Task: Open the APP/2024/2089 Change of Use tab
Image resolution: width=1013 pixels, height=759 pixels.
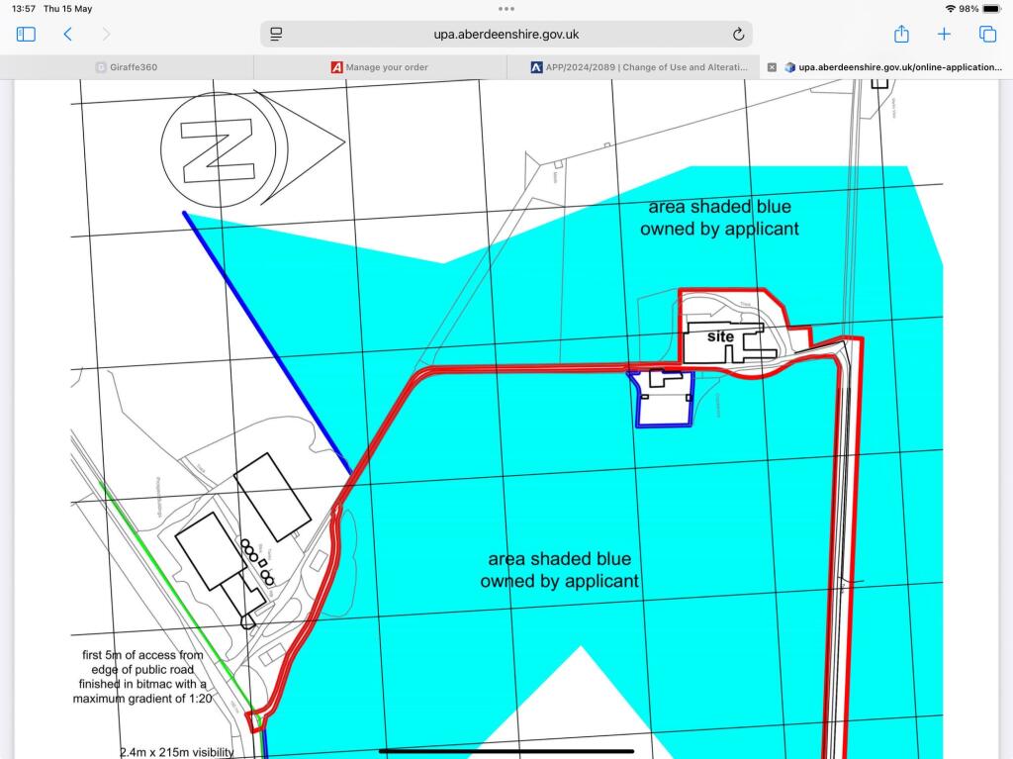Action: [639, 66]
